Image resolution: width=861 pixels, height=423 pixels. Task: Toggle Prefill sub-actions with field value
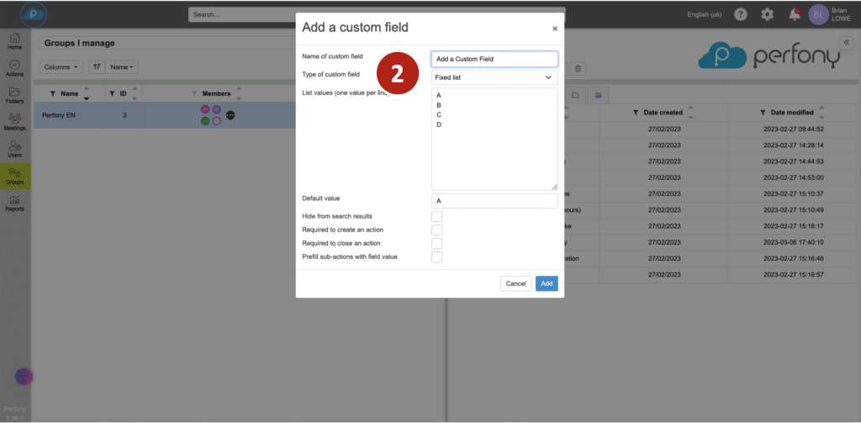pos(436,256)
